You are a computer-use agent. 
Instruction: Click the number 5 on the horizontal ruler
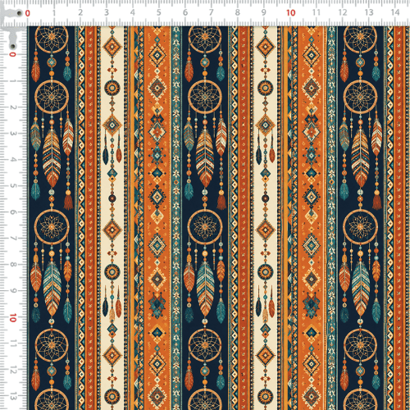tap(159, 12)
